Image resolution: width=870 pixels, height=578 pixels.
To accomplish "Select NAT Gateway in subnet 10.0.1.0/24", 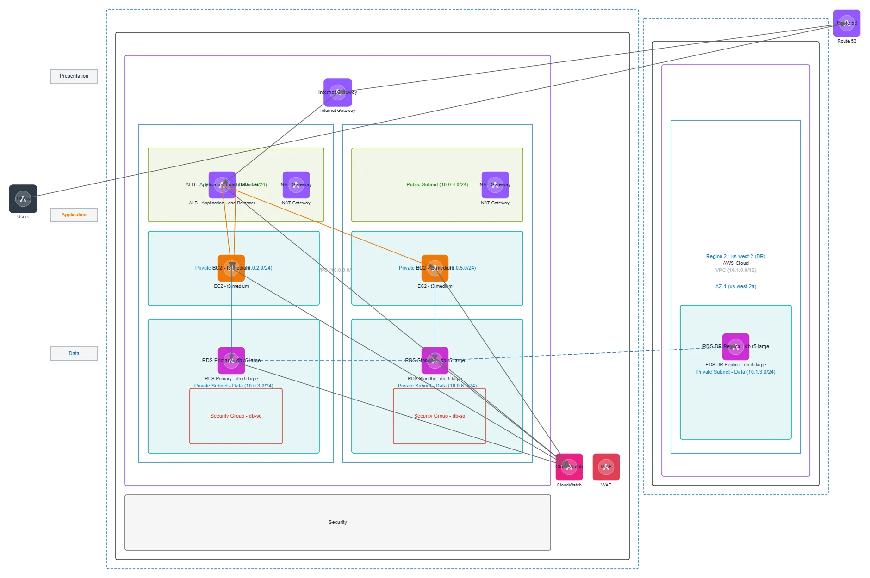I will 296,185.
